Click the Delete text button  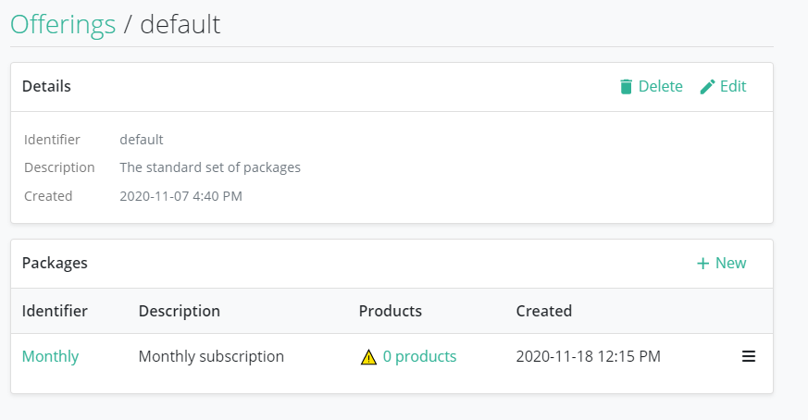click(x=660, y=86)
